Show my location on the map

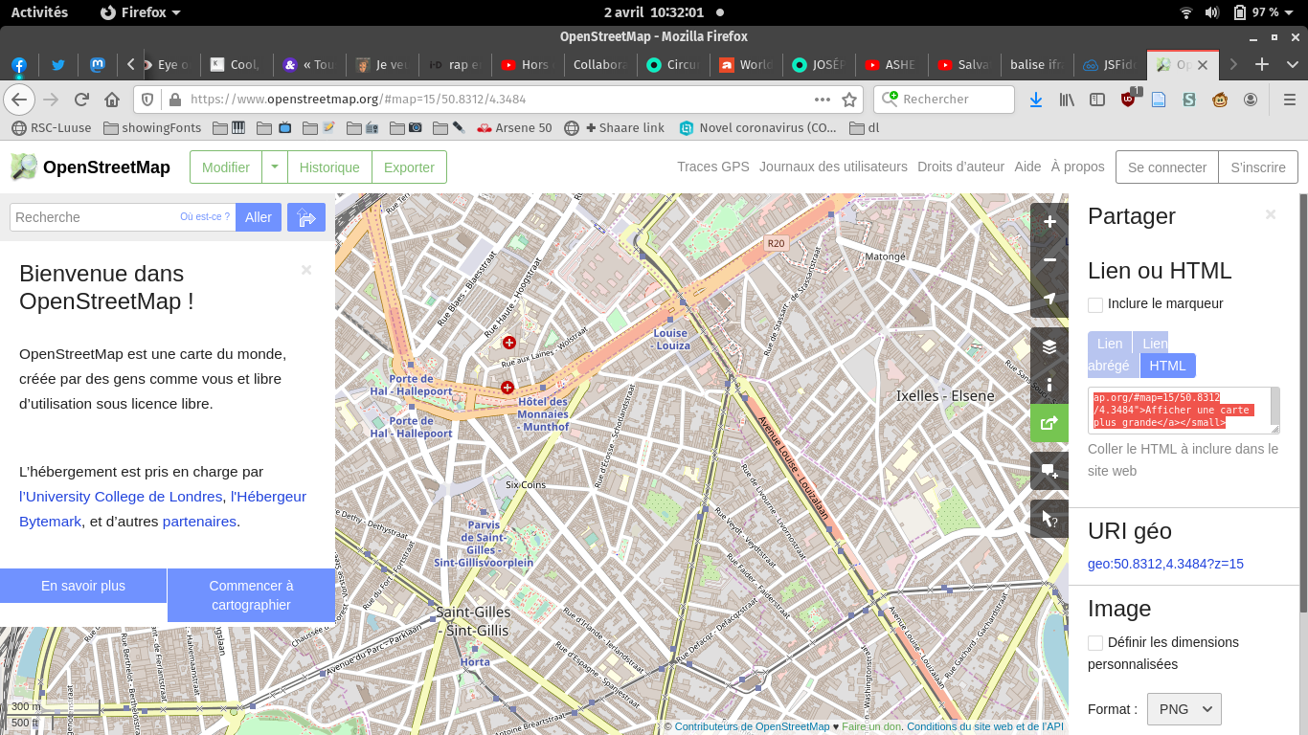tap(1049, 299)
